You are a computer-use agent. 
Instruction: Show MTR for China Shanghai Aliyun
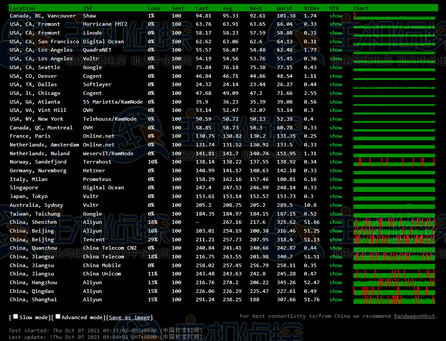[x=336, y=299]
